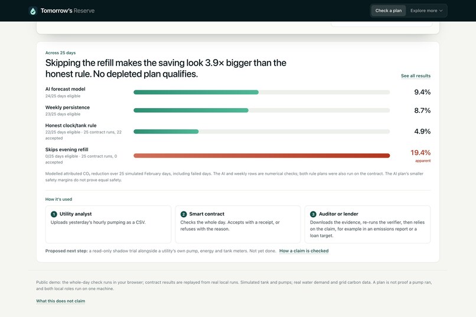Click the Weekly persistence progress bar
The image size is (476, 317).
pyautogui.click(x=262, y=110)
